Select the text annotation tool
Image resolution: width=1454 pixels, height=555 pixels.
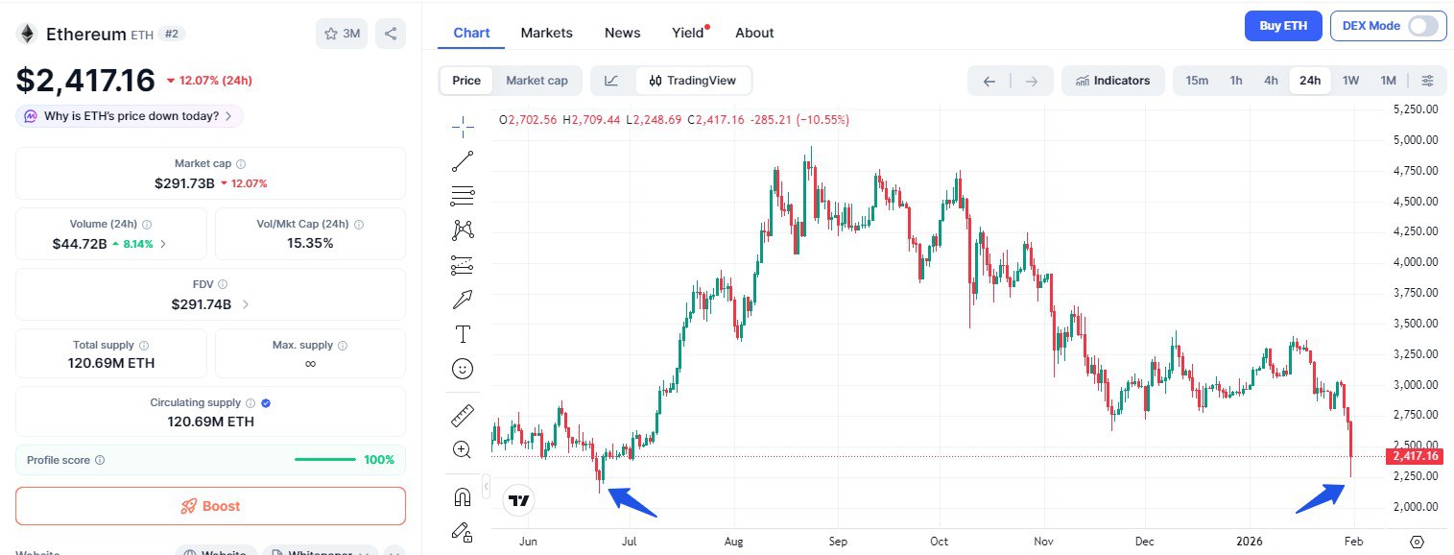click(463, 334)
